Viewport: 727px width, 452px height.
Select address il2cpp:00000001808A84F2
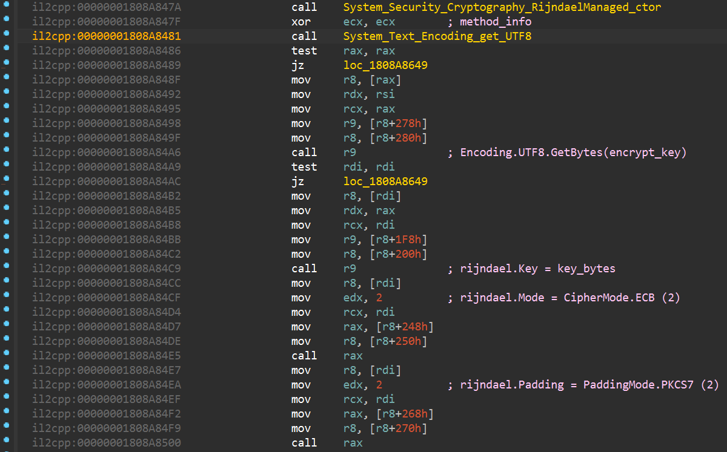(107, 414)
